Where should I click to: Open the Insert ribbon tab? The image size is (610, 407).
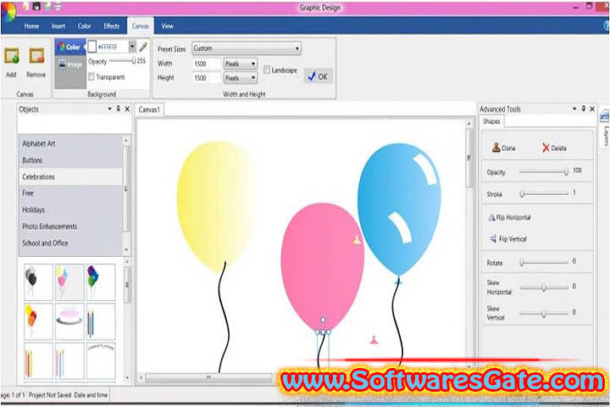point(58,26)
